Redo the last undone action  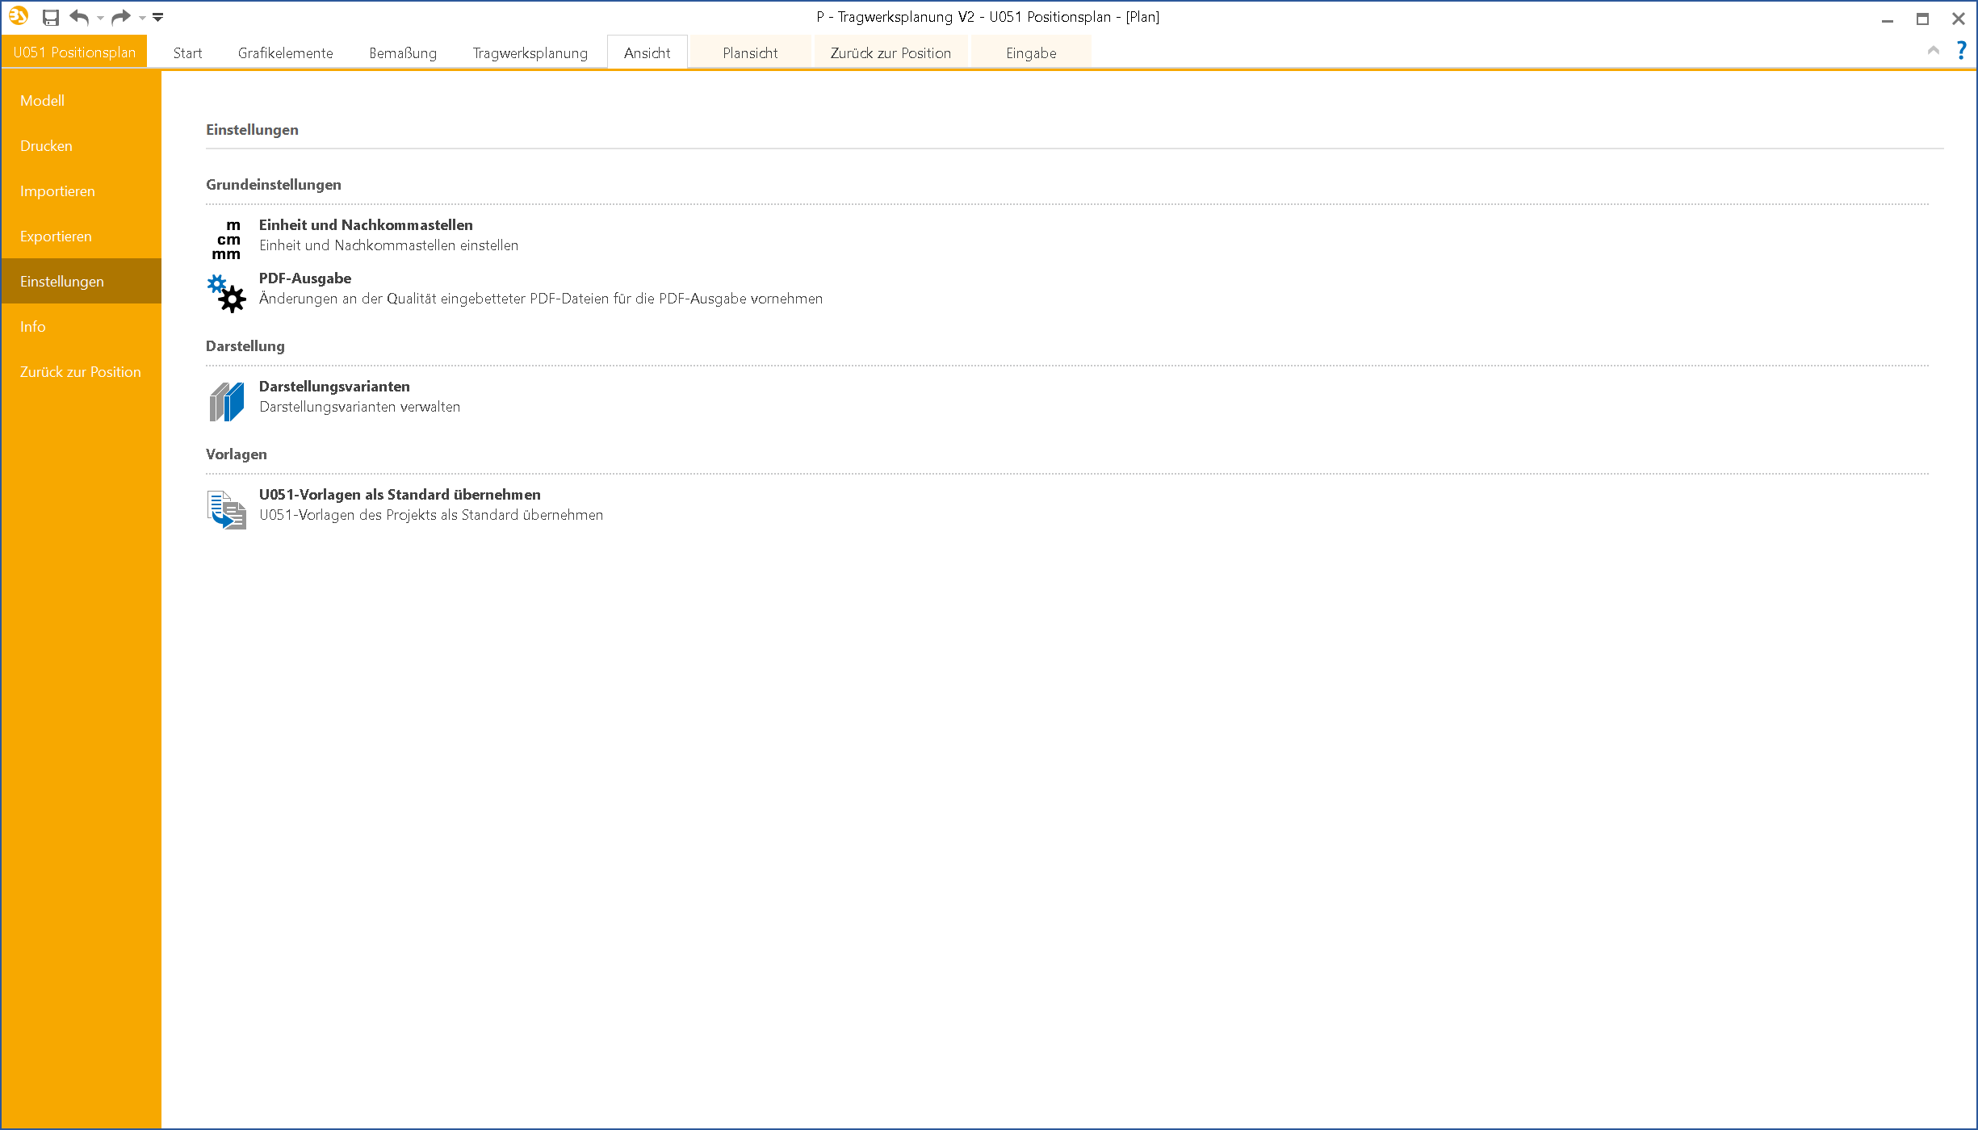pos(121,17)
